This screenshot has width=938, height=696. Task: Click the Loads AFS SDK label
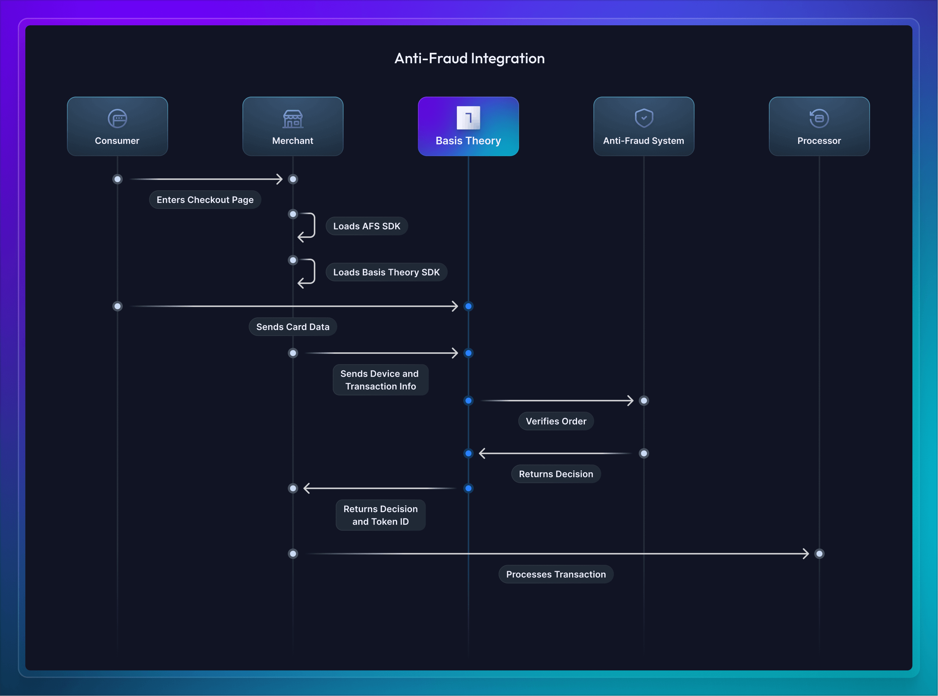[367, 226]
